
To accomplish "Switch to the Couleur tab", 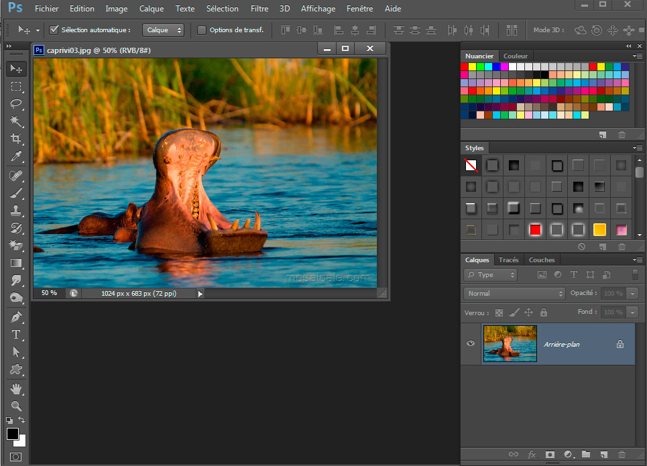I will click(515, 56).
